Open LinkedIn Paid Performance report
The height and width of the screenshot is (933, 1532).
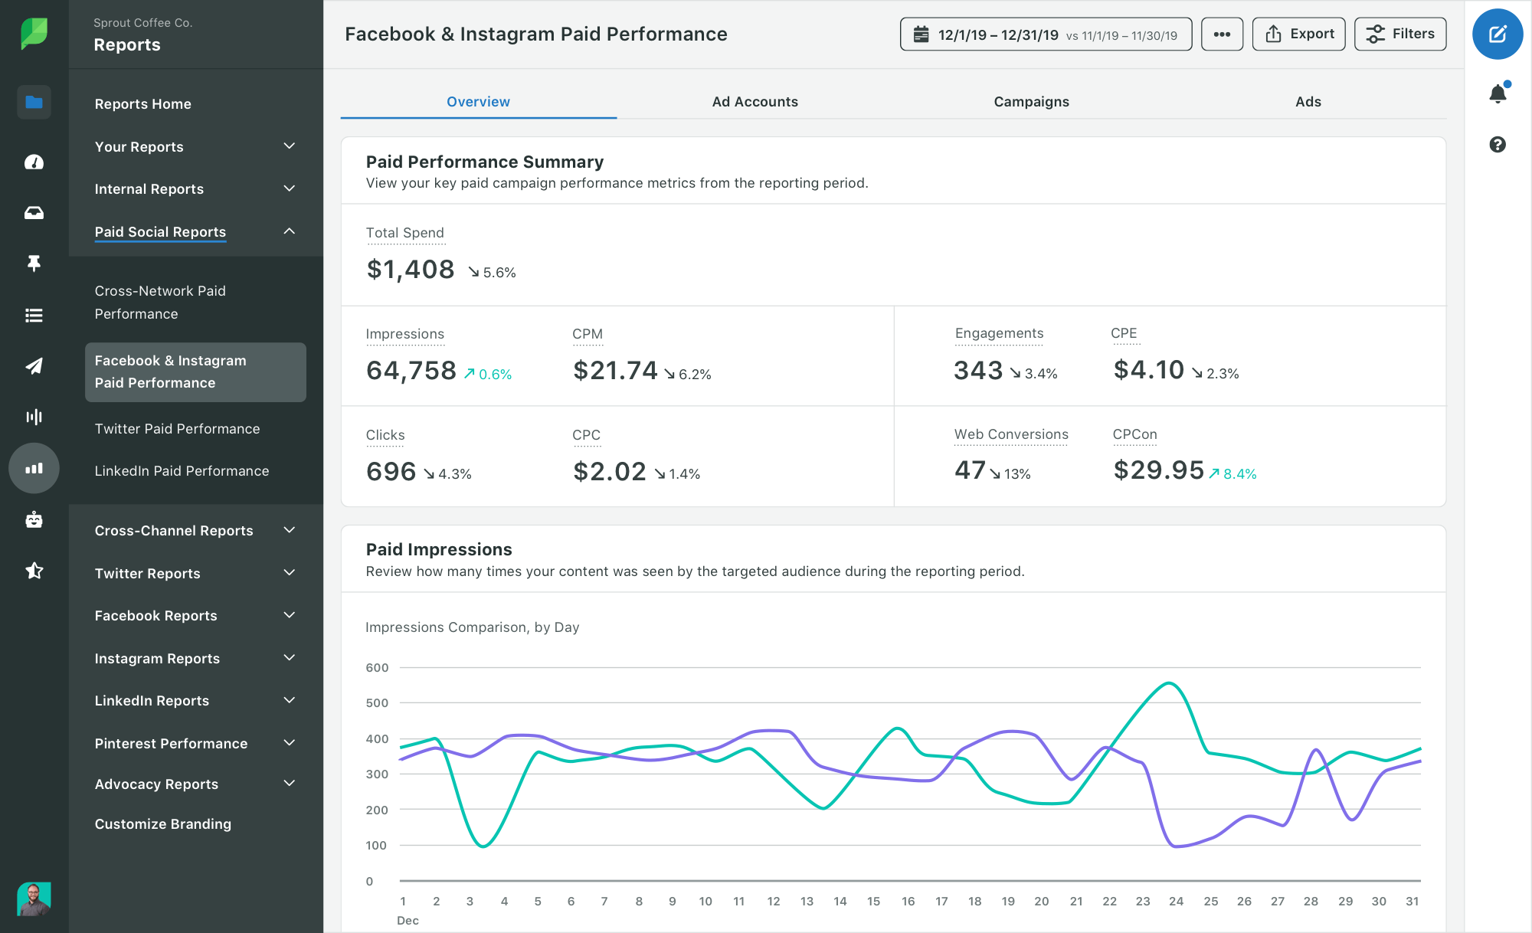pos(182,470)
